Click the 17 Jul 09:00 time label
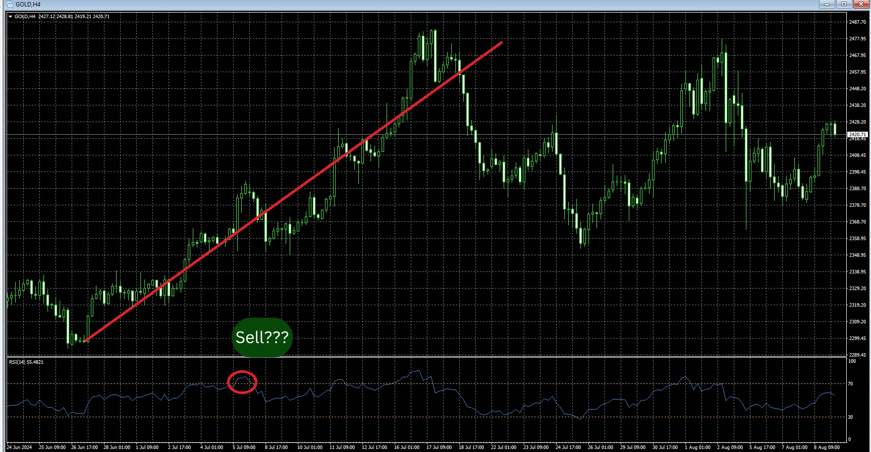Viewport: 871px width, 452px height. click(x=439, y=447)
